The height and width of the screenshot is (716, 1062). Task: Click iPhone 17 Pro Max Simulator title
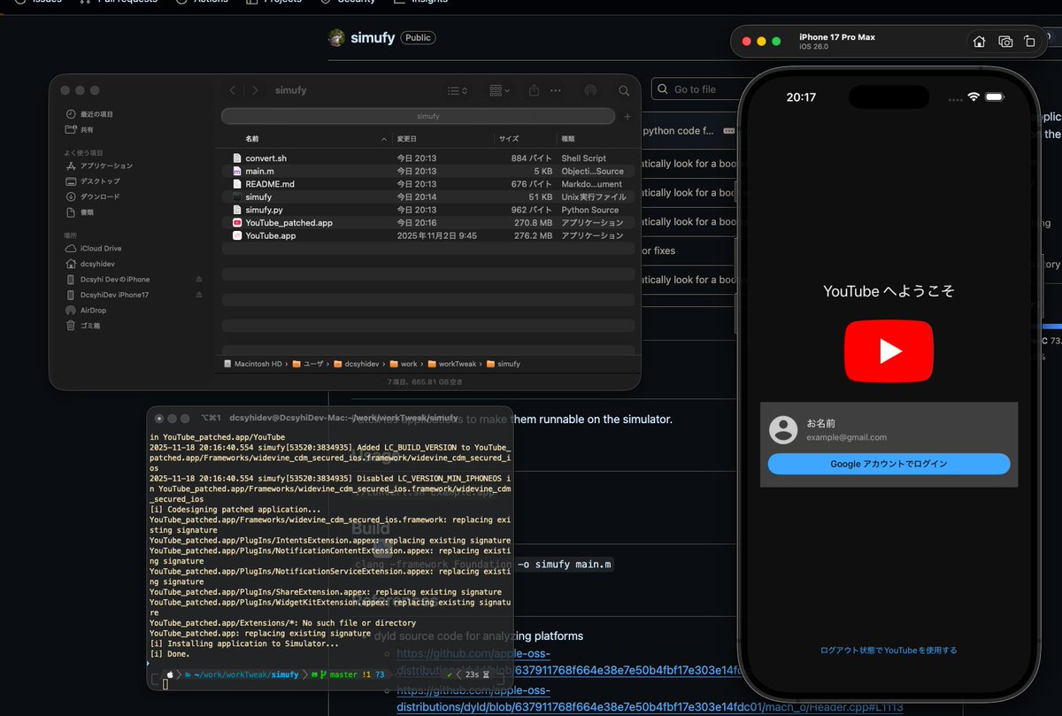[837, 37]
